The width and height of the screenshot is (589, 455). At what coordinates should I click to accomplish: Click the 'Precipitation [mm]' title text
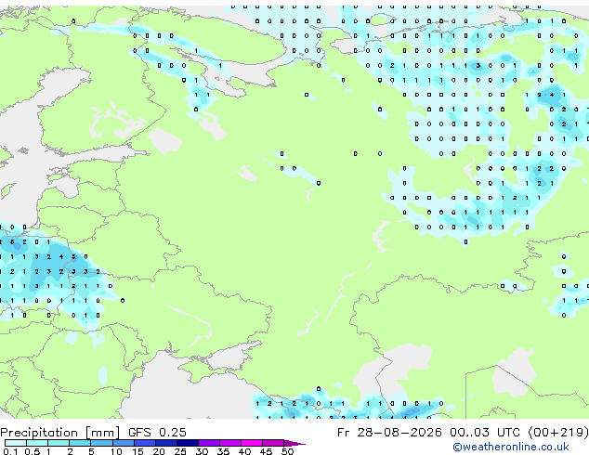[60, 433]
